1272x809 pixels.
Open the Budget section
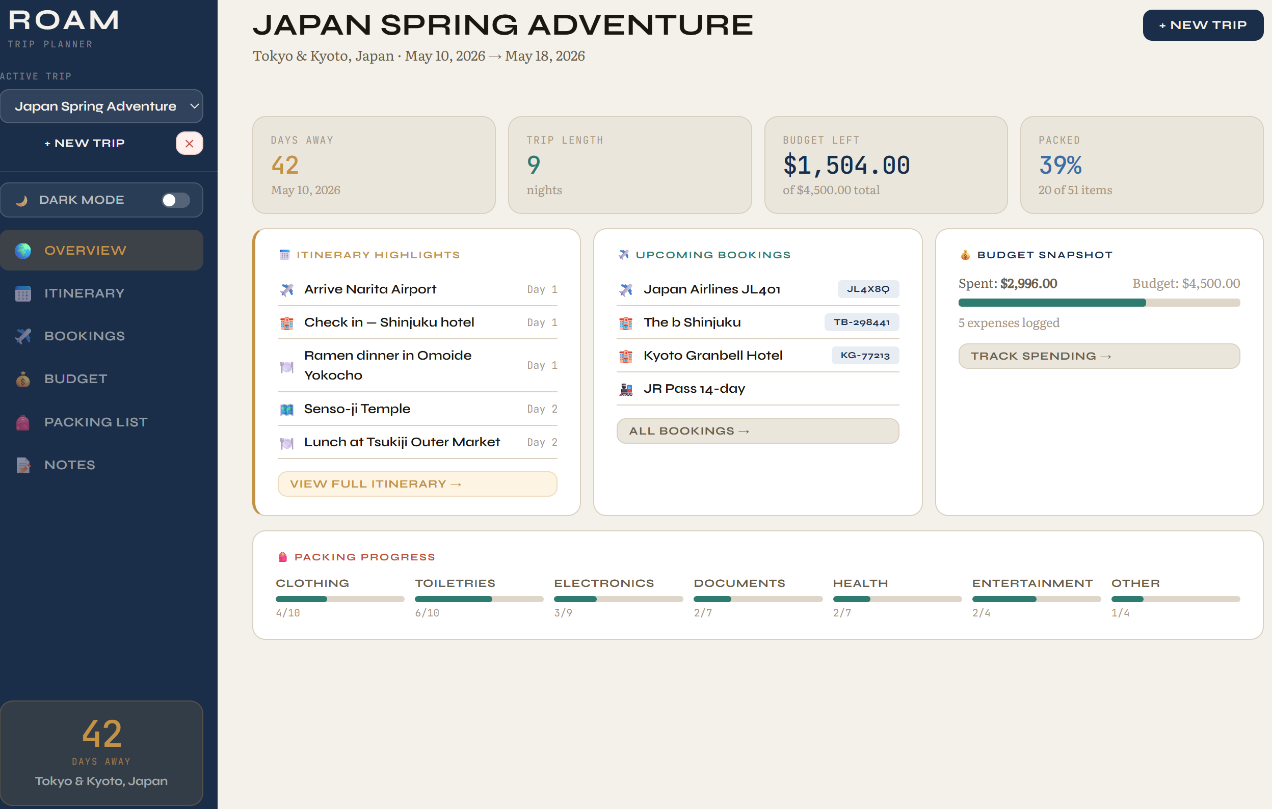point(101,379)
